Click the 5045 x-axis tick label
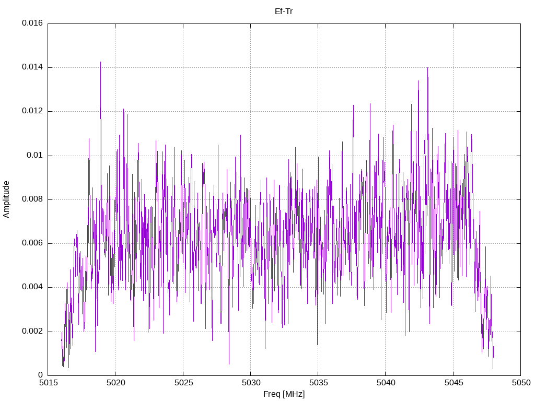 point(453,383)
